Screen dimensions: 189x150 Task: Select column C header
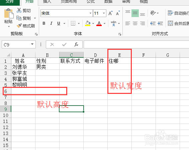click(71, 55)
